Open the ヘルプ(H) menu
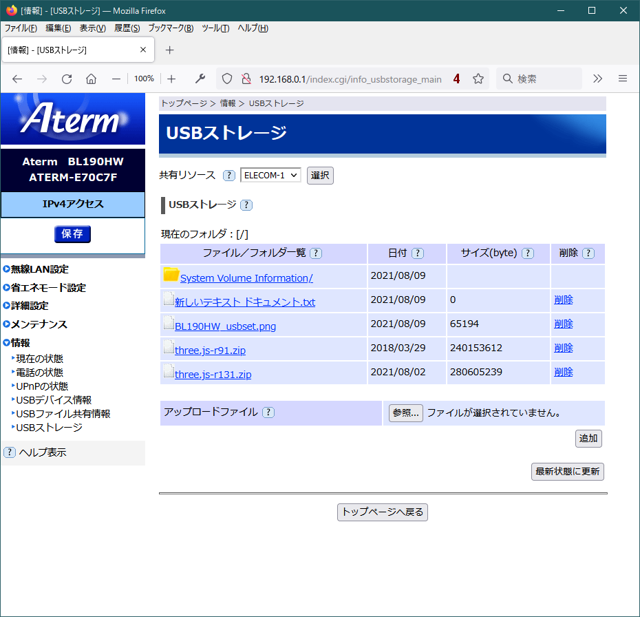 tap(253, 28)
